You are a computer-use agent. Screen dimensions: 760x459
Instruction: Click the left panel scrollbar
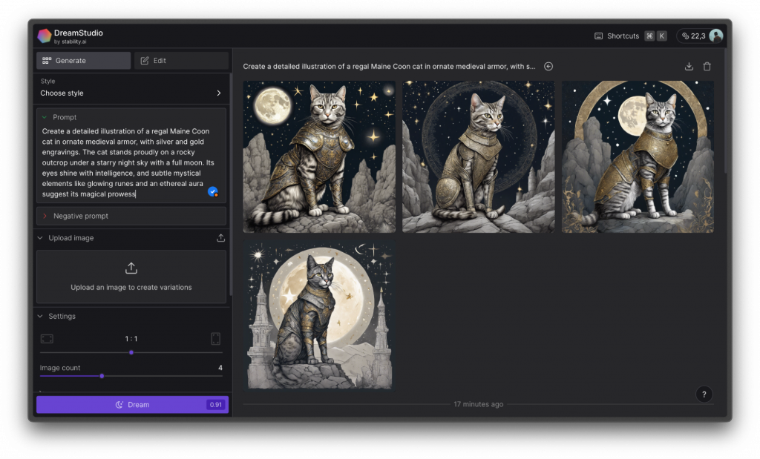231,184
